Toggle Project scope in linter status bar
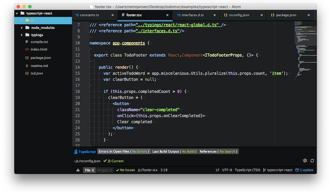This screenshot has width=333, height=192. pyautogui.click(x=105, y=170)
